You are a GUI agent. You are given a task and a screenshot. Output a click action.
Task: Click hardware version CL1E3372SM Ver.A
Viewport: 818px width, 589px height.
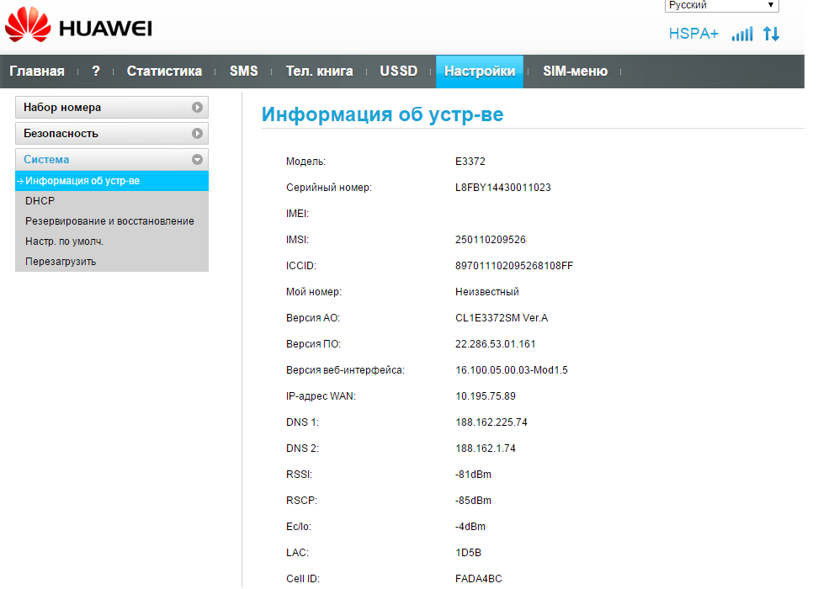tap(502, 318)
